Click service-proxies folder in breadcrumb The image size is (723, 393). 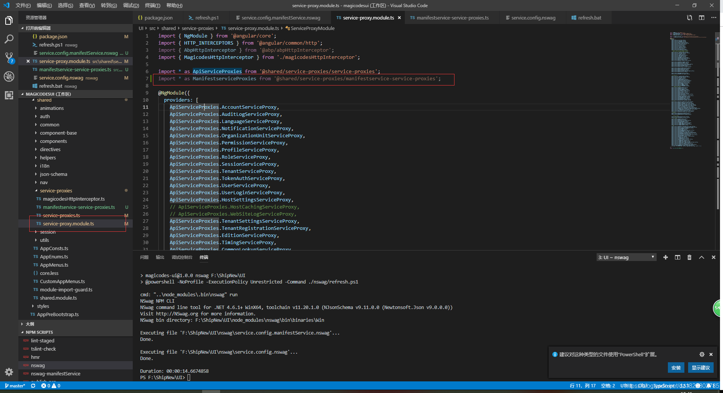pyautogui.click(x=198, y=28)
